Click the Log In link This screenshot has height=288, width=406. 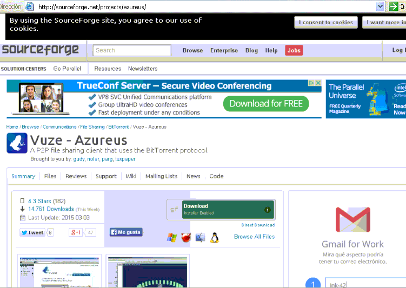point(399,50)
